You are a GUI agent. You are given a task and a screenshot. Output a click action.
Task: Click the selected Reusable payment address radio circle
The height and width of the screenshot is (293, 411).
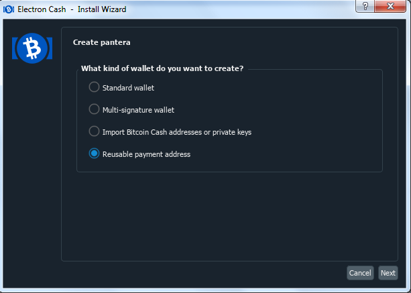[x=94, y=154]
